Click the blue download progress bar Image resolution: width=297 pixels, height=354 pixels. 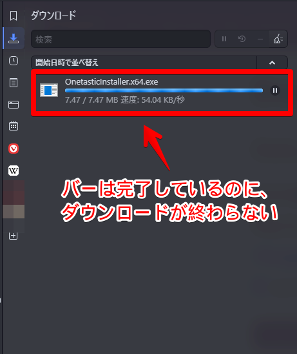coord(164,90)
